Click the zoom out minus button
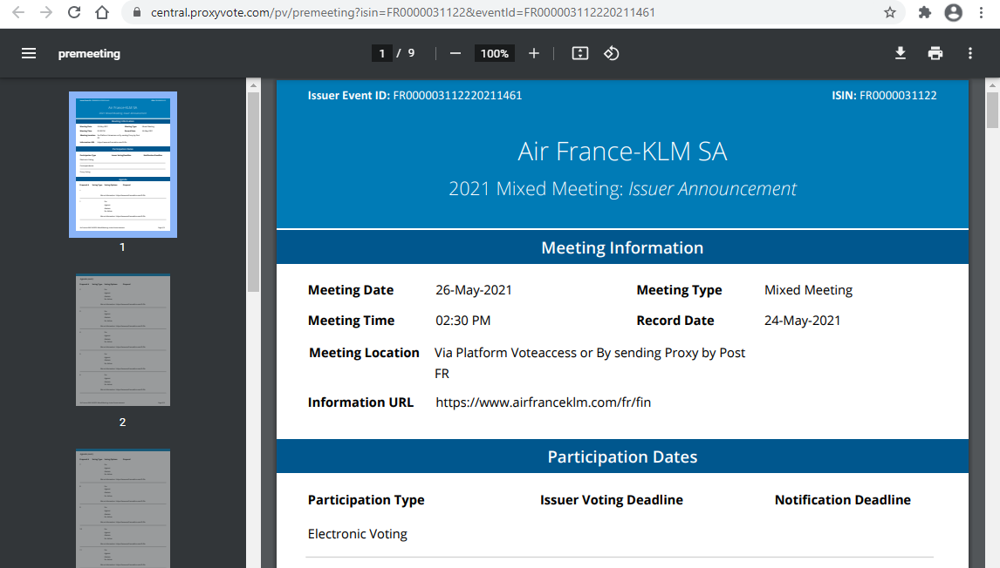The height and width of the screenshot is (568, 1000). [x=455, y=53]
